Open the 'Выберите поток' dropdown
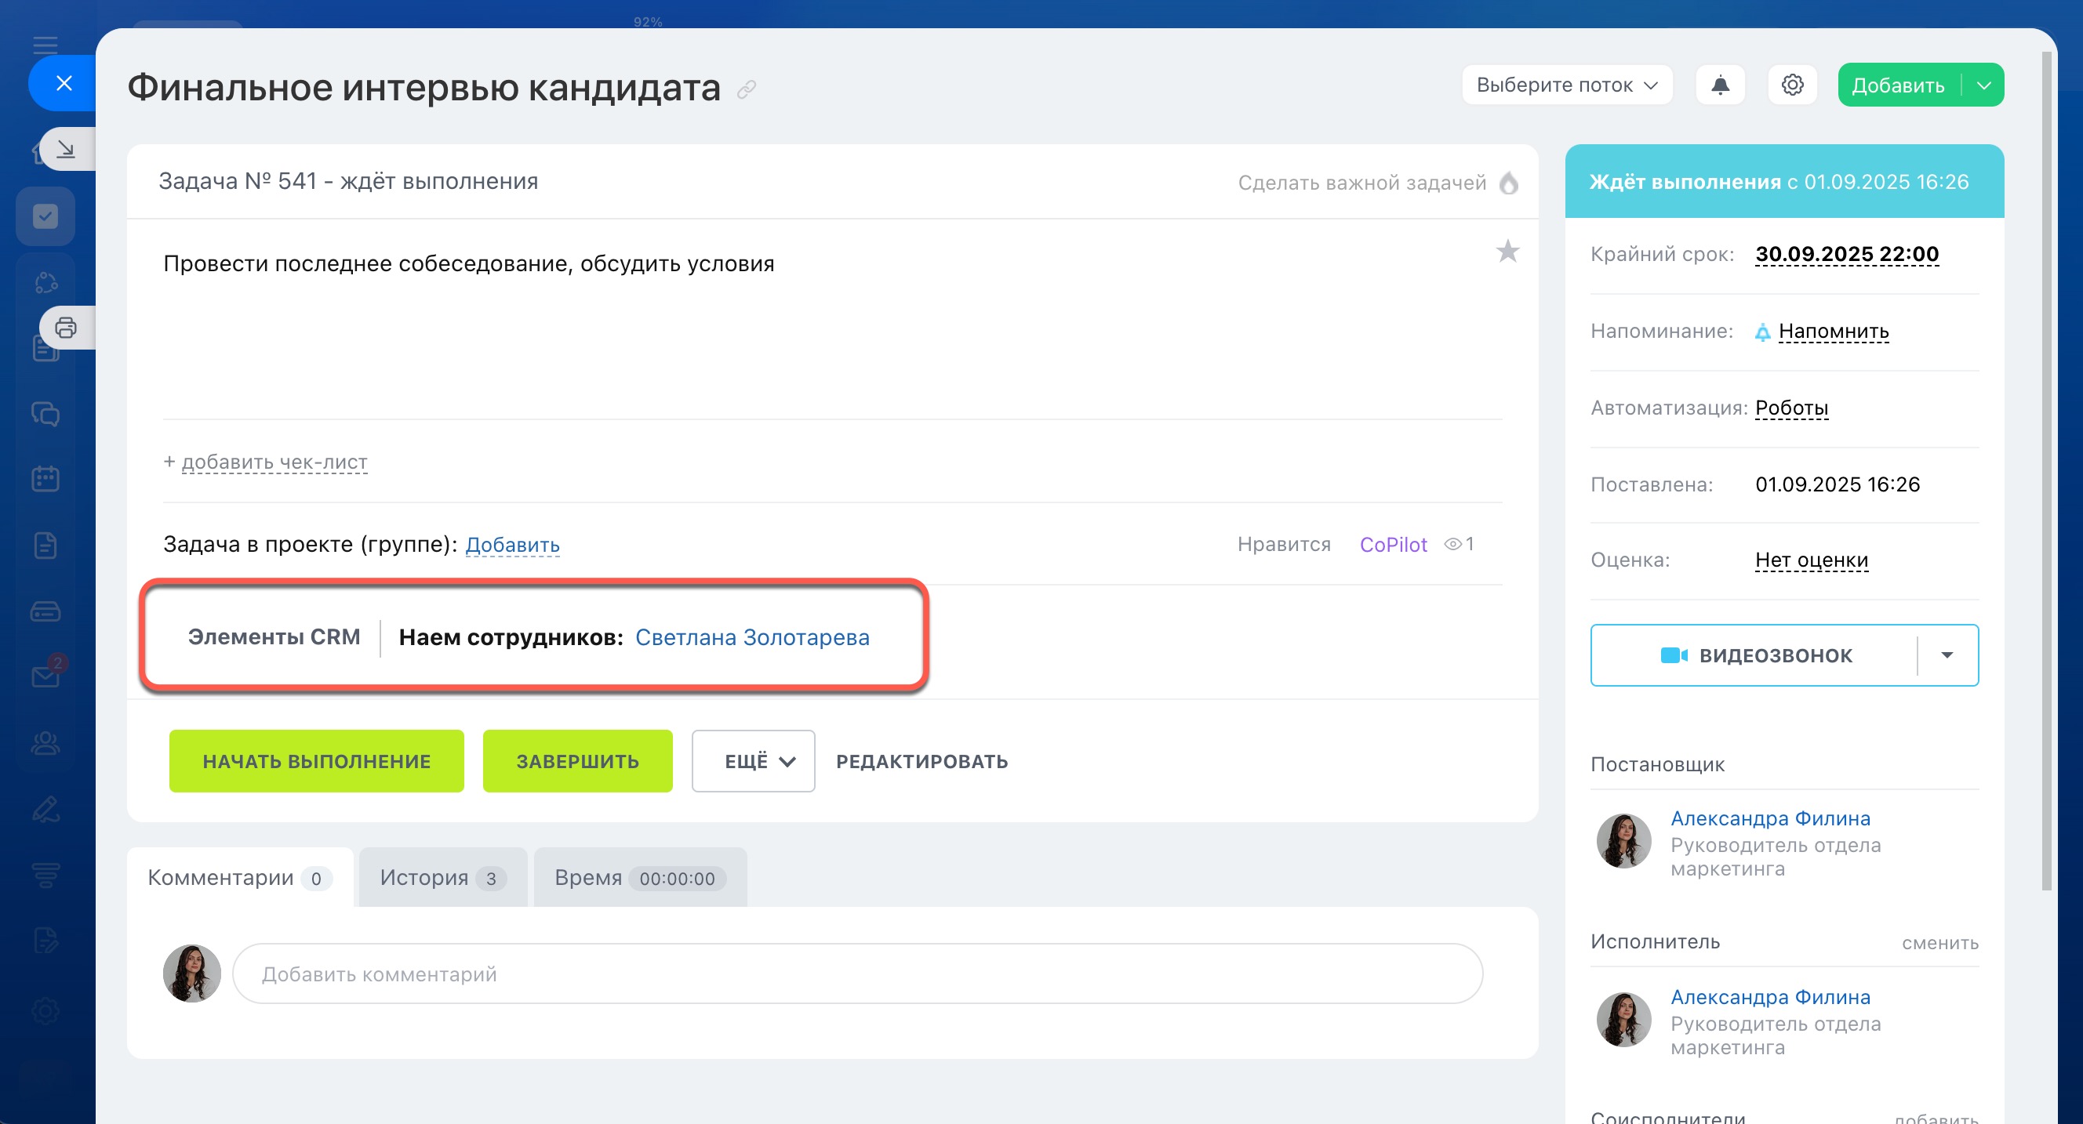 (x=1566, y=85)
